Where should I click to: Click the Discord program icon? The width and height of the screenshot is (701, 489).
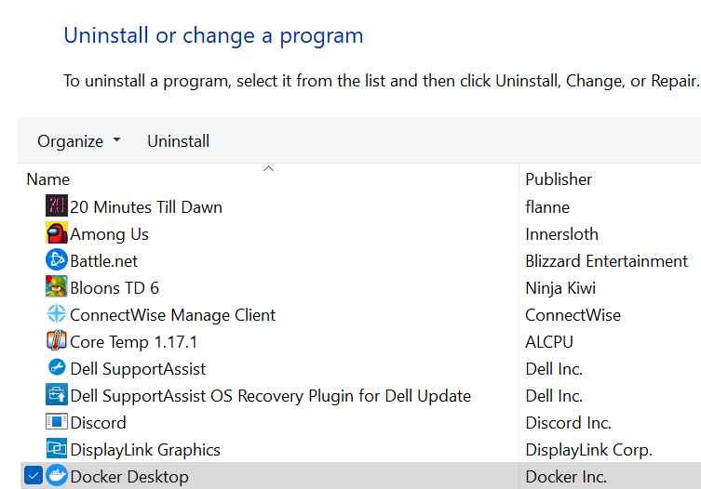[x=57, y=421]
